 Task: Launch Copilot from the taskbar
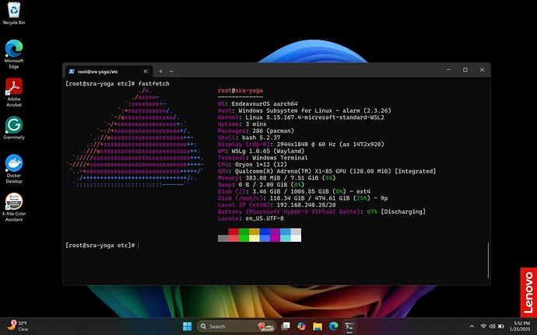coord(301,326)
